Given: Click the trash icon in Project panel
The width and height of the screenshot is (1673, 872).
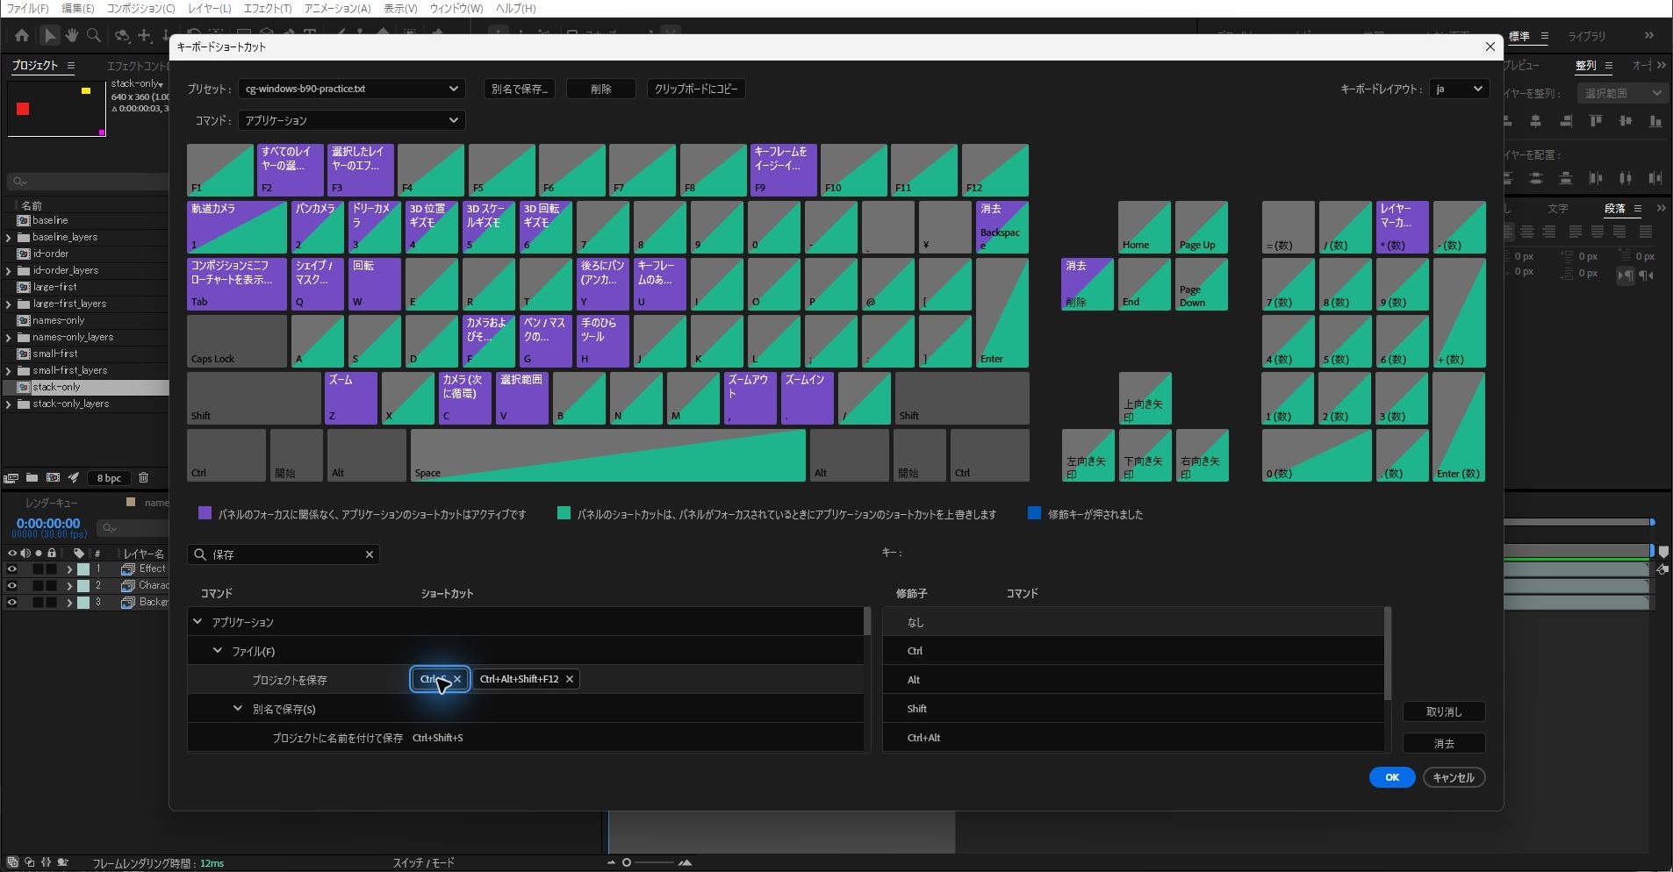Looking at the screenshot, I should (x=144, y=478).
